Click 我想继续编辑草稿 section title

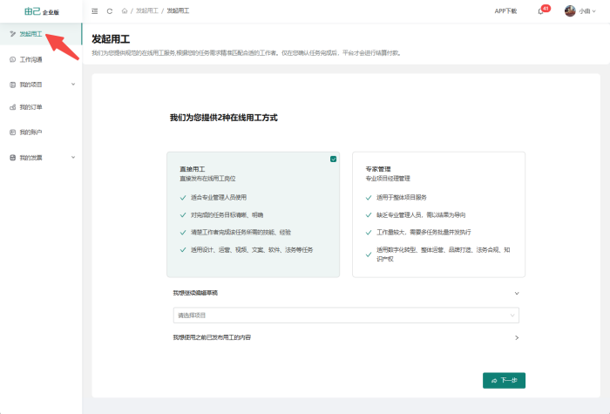pyautogui.click(x=195, y=293)
